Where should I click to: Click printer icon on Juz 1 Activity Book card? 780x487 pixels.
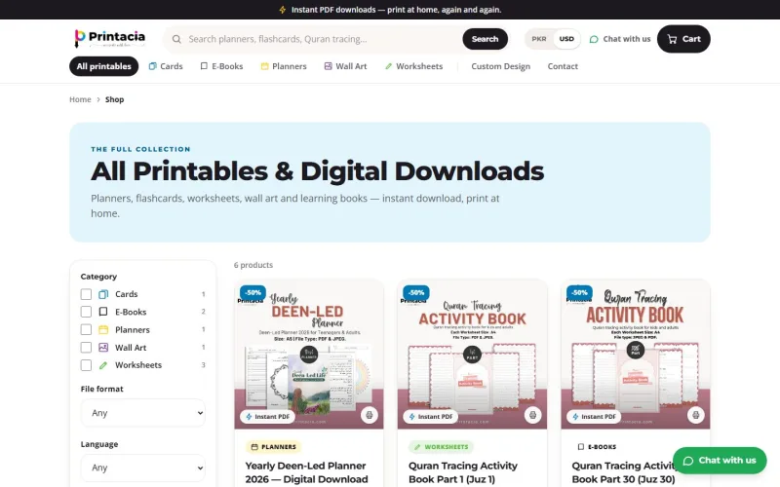(532, 415)
